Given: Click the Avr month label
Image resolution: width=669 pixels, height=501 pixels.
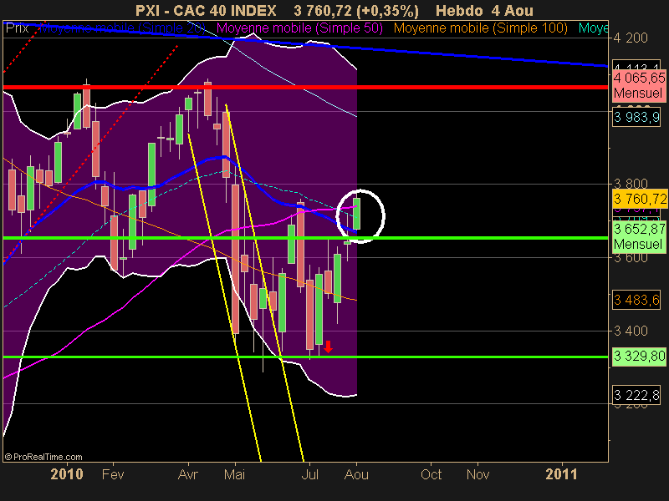Looking at the screenshot, I should click(x=188, y=474).
